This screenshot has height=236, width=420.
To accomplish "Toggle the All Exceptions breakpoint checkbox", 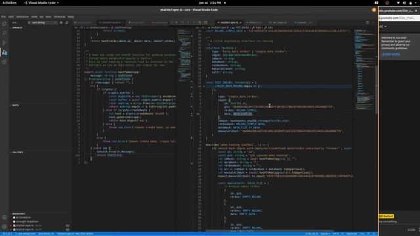I will pyautogui.click(x=14, y=218).
